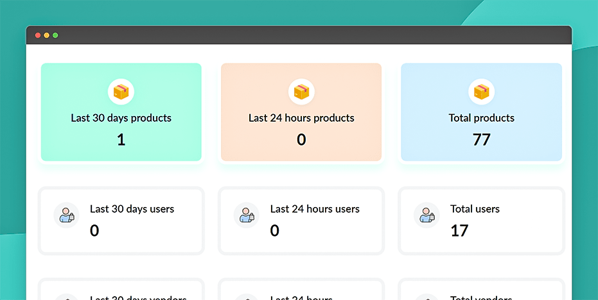
Task: Select the 'Last 24 hours users' label
Action: tap(315, 209)
